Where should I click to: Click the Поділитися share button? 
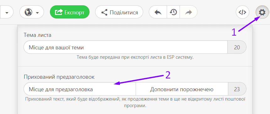click(119, 12)
